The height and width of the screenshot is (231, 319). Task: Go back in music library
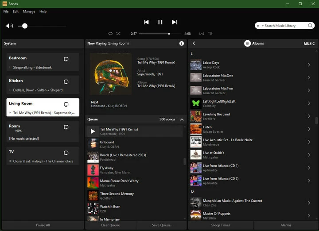tap(194, 43)
